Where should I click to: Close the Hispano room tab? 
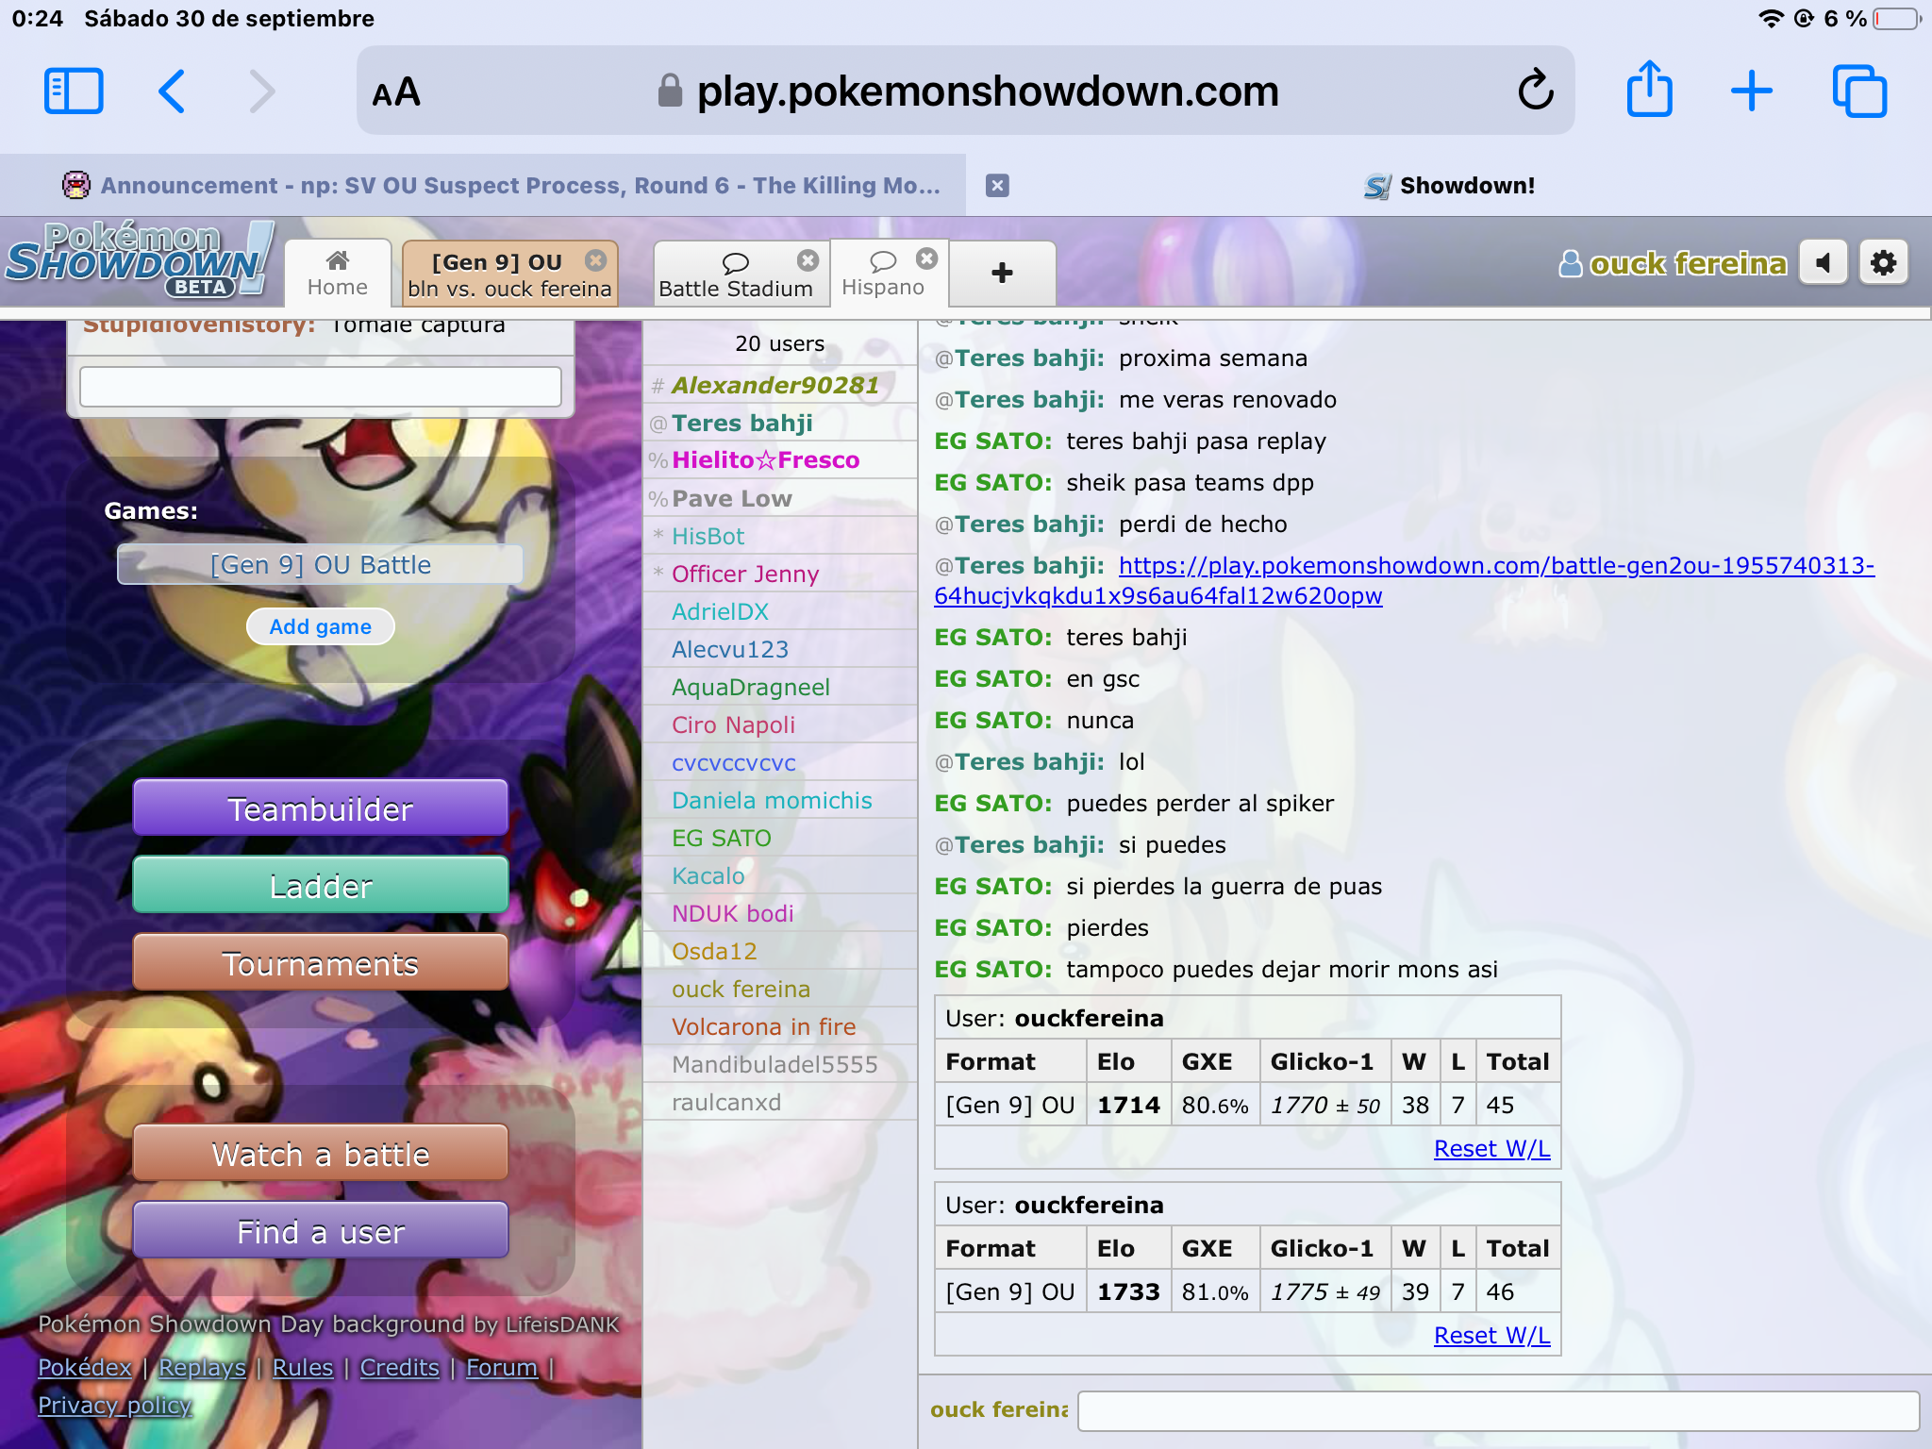[927, 258]
